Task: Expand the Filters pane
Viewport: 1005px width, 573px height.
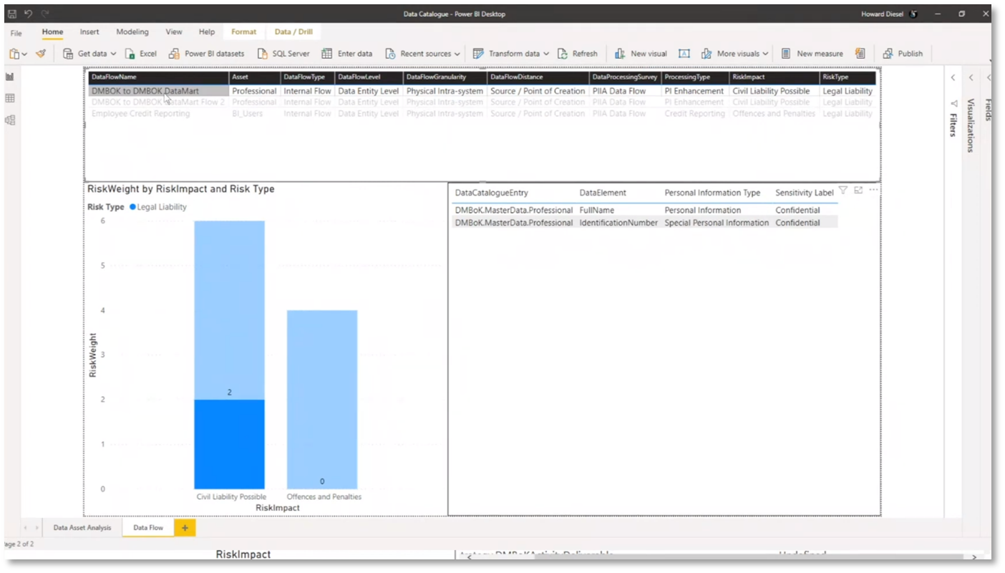Action: coord(953,78)
